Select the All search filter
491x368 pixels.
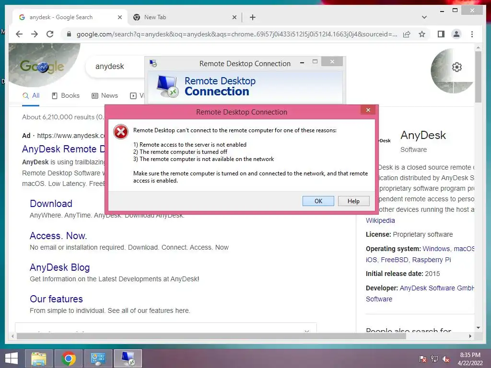[x=31, y=96]
